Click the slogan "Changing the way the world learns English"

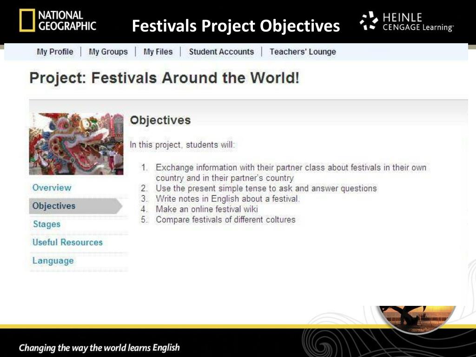[x=99, y=348]
